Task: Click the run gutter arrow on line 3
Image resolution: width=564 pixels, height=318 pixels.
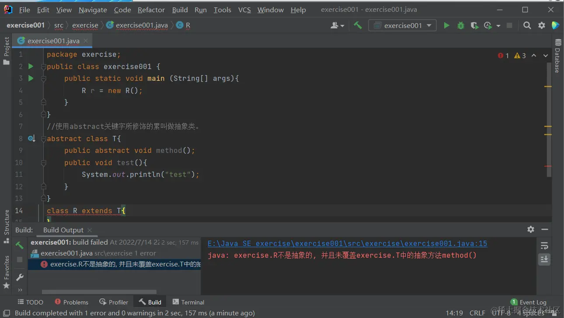Action: 31,78
